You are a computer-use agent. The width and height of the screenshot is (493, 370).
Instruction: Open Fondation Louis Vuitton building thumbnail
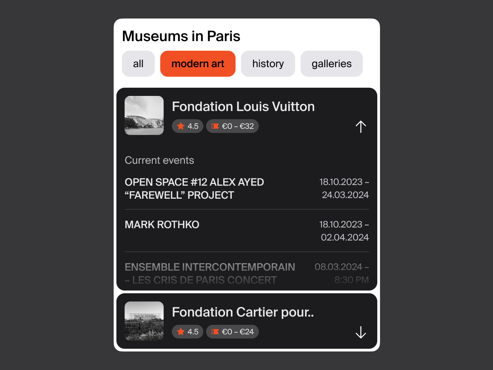[x=144, y=115]
